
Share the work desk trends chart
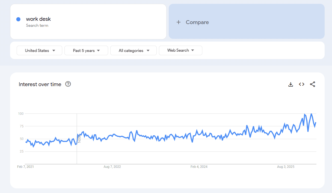[x=313, y=84]
